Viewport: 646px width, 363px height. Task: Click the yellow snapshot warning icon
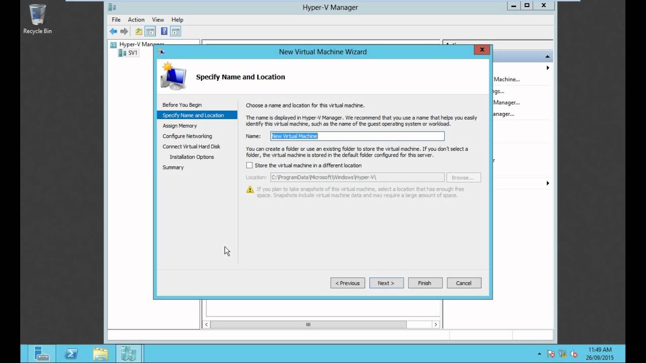(250, 190)
